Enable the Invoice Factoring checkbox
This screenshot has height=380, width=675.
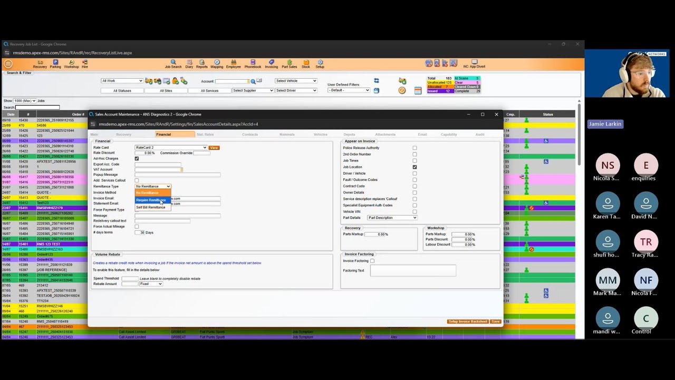coord(372,261)
